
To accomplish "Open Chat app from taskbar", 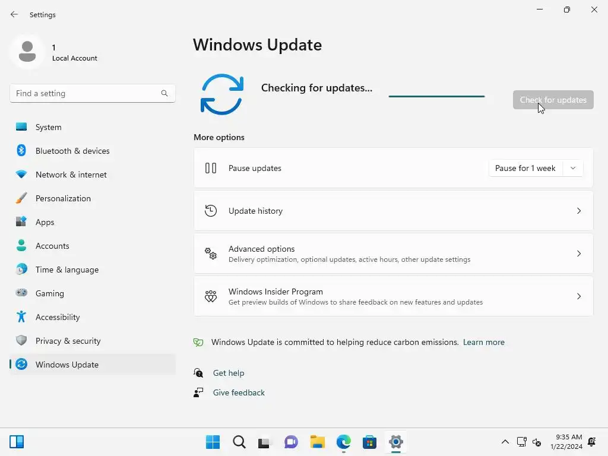I will tap(291, 442).
